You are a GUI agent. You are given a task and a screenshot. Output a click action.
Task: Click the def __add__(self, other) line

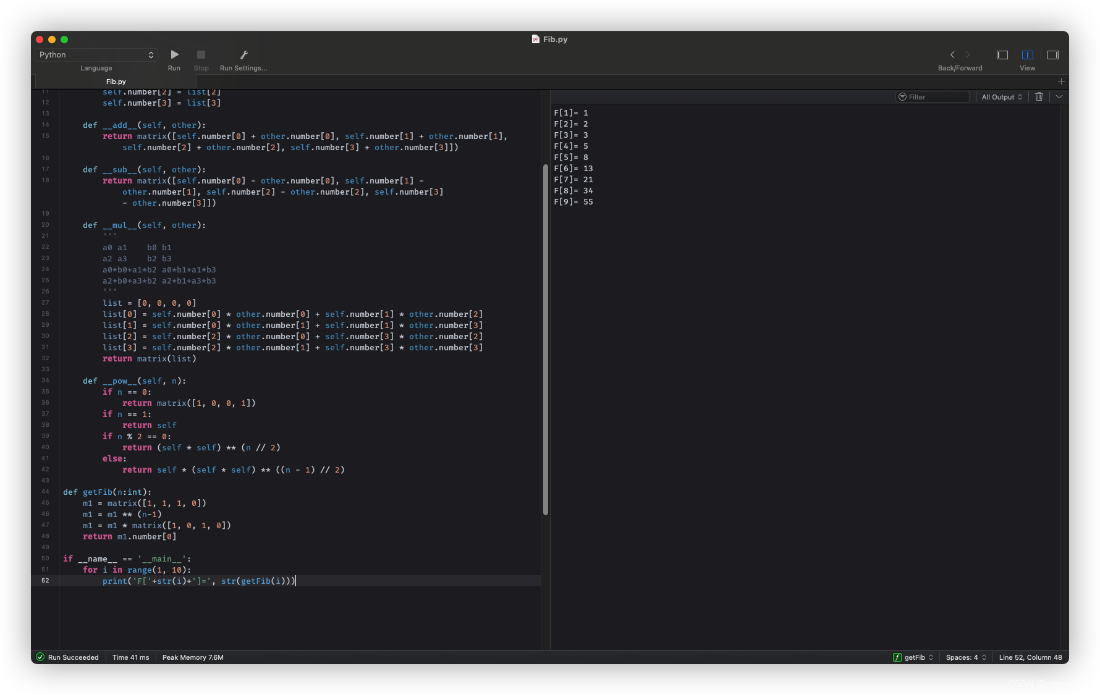click(x=144, y=125)
